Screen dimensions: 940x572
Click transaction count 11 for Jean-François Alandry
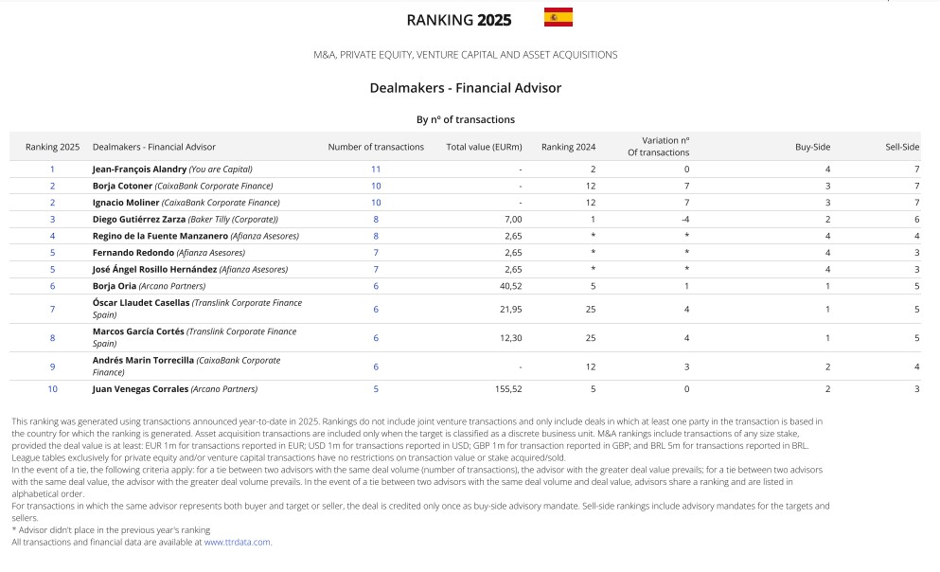(x=376, y=170)
